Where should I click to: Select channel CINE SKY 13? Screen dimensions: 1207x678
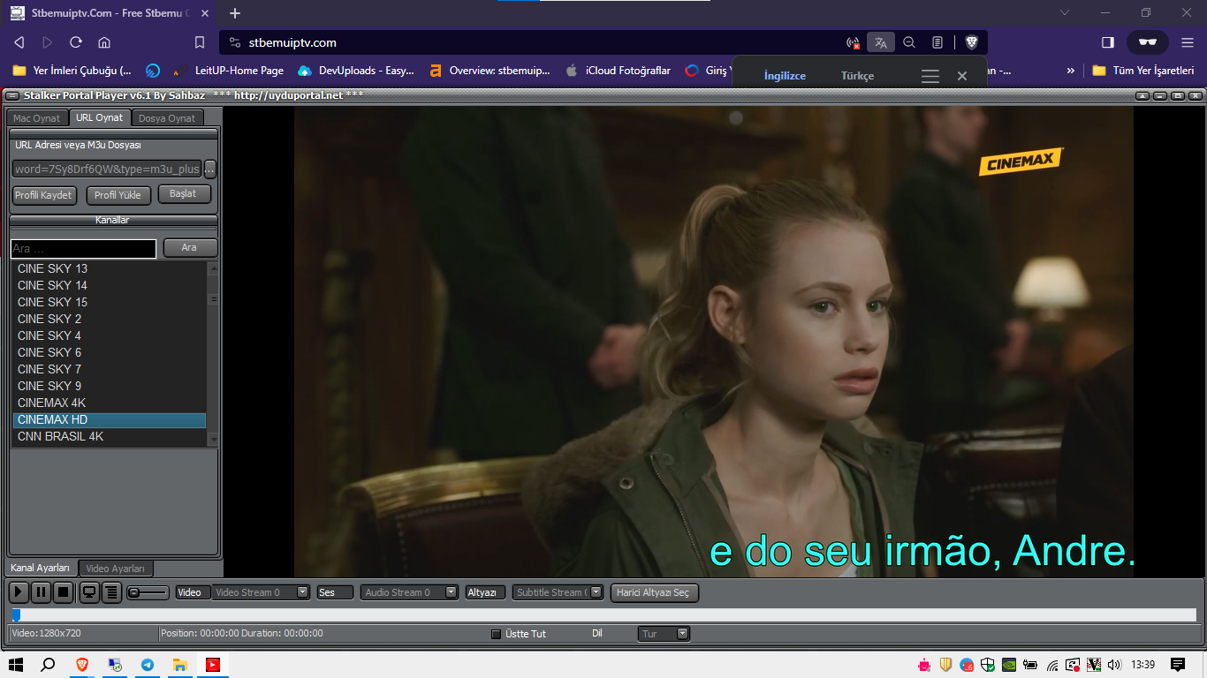(110, 268)
